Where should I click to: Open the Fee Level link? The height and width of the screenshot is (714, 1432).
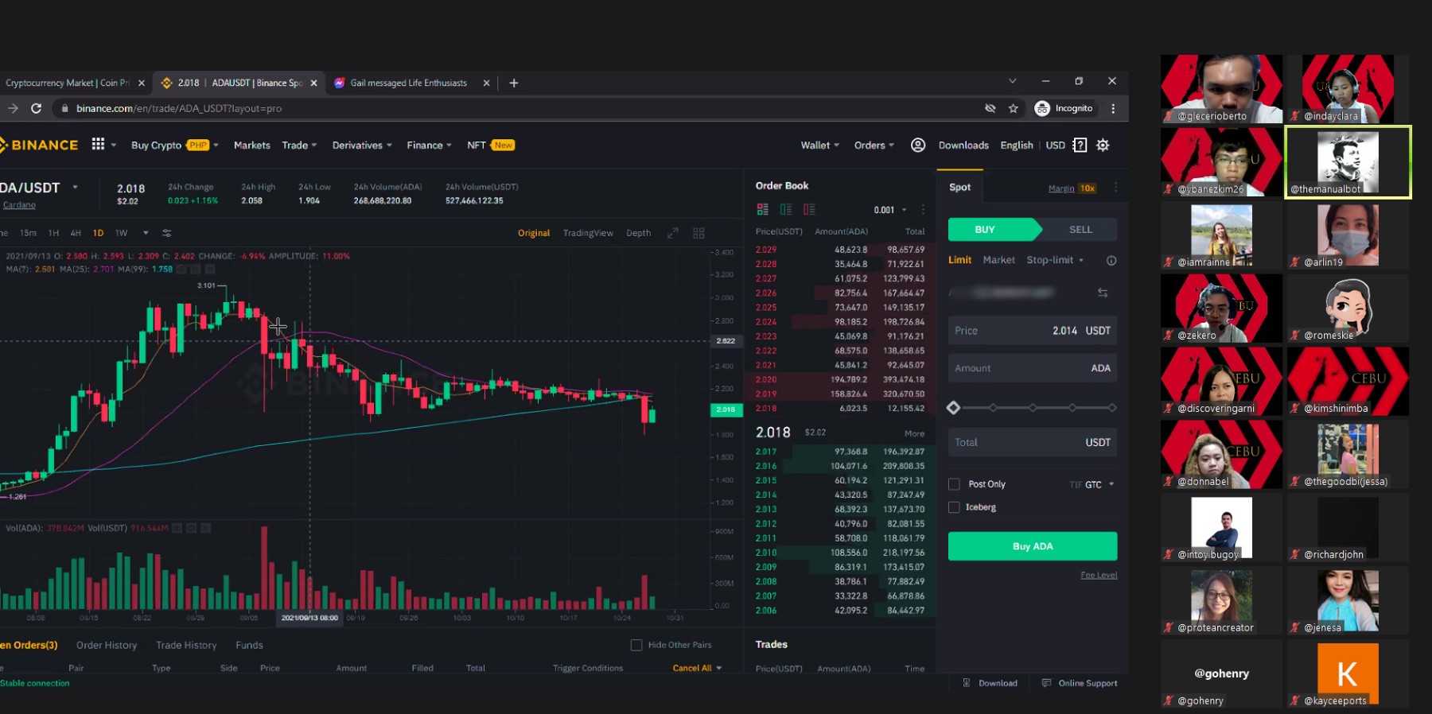point(1099,575)
